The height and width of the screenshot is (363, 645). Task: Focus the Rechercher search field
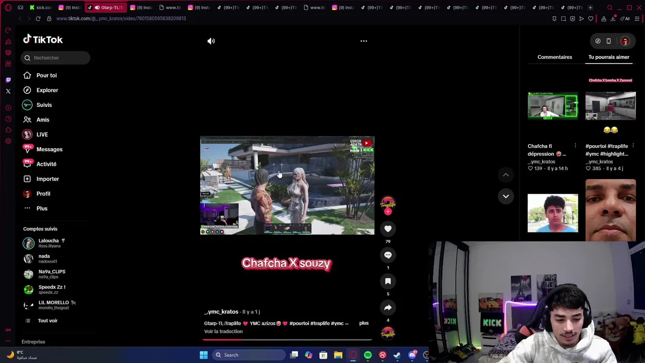click(55, 58)
